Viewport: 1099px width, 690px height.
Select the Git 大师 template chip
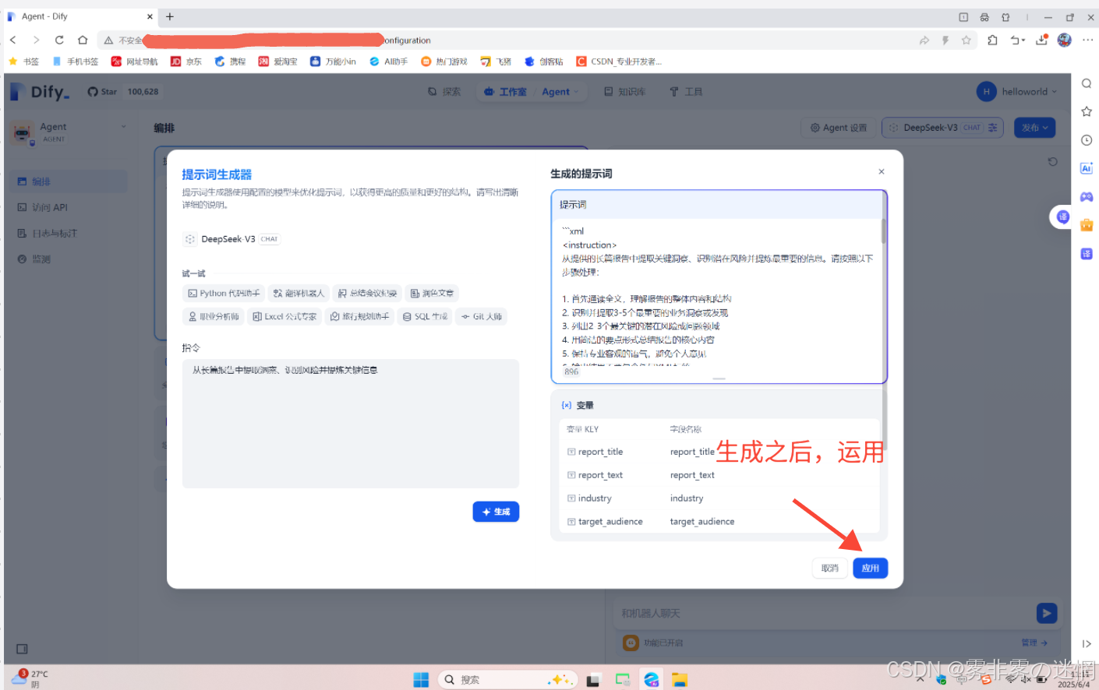coord(481,317)
